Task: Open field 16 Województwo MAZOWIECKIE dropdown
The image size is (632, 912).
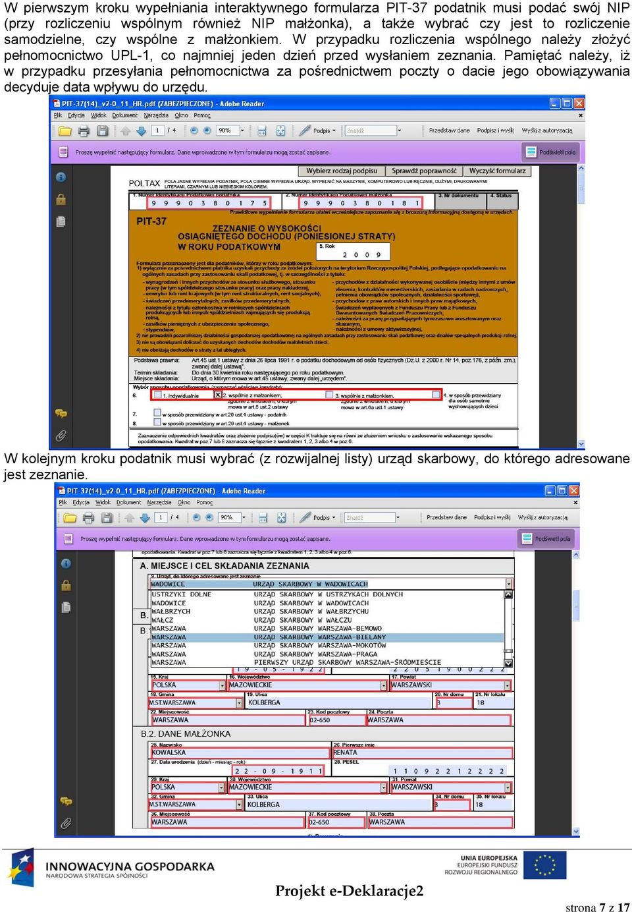Action: [x=383, y=685]
